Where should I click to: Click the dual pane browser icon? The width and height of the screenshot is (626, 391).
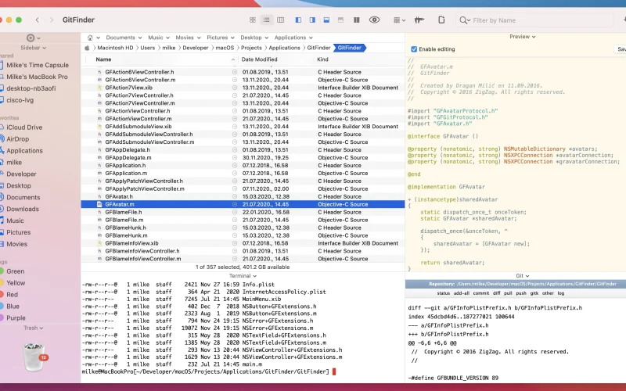click(x=357, y=20)
